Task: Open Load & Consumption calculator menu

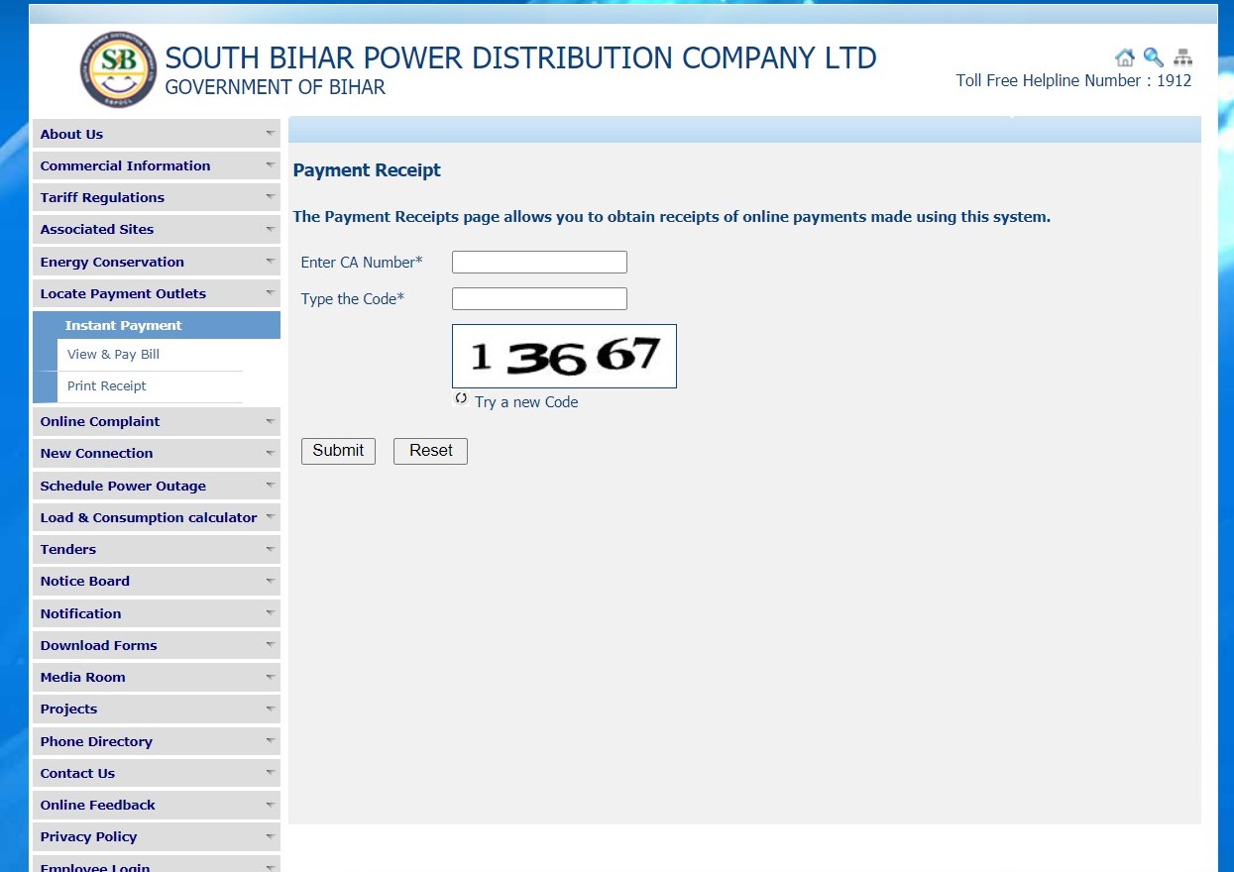Action: 157,517
